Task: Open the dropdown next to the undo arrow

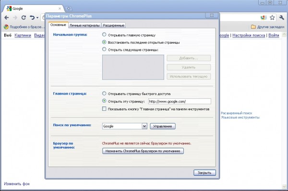Action: coord(37,18)
